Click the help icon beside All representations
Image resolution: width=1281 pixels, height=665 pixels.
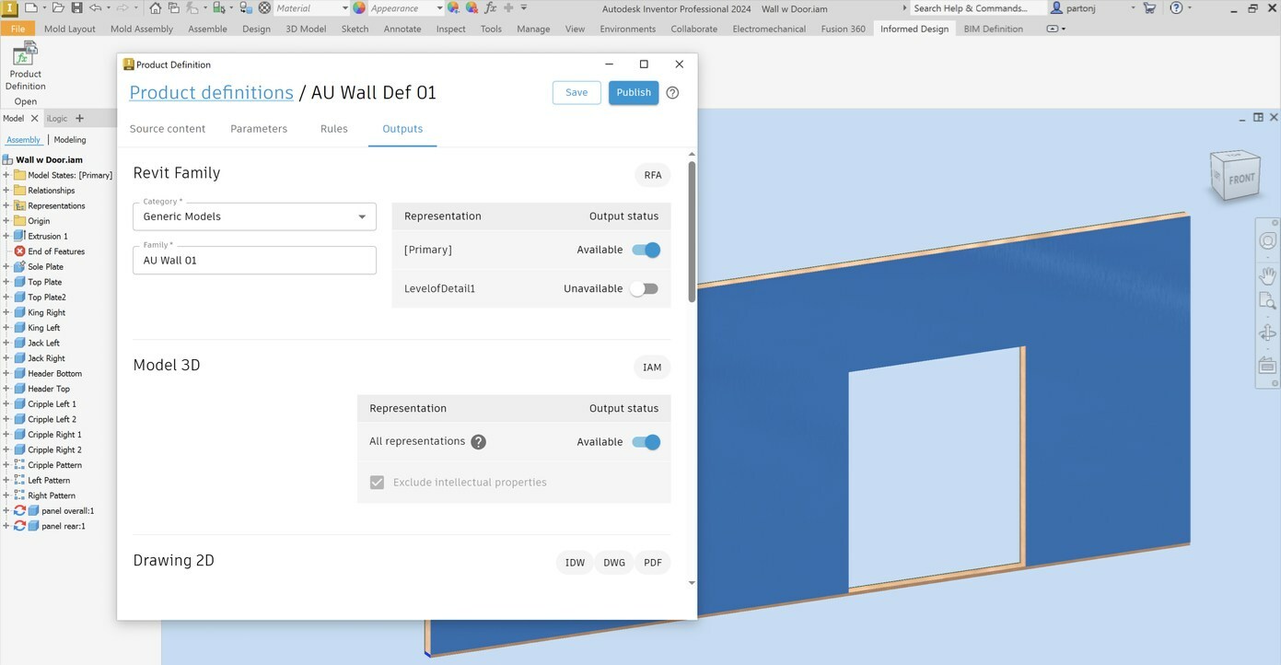coord(478,442)
